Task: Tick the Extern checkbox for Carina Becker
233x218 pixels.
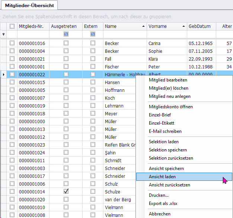Action: [x=93, y=44]
